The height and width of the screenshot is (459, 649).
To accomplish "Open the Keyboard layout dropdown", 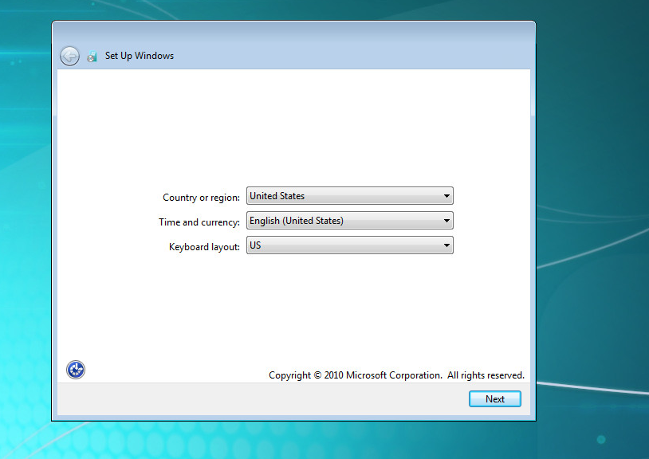I will pyautogui.click(x=350, y=245).
